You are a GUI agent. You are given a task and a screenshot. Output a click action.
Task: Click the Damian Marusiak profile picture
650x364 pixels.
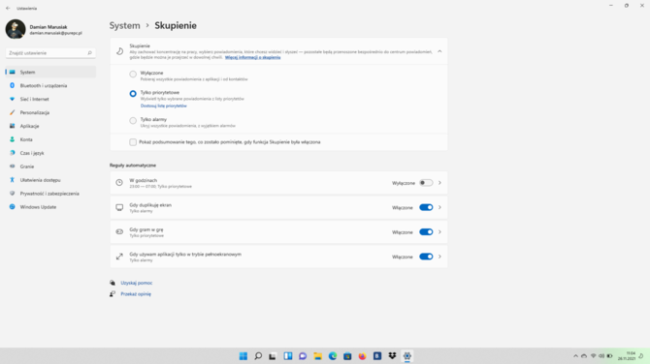pos(16,29)
